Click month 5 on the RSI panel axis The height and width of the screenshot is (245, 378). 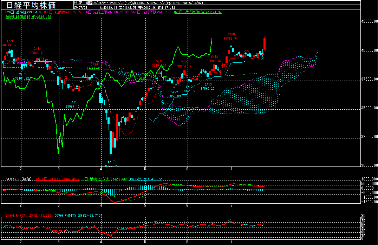[x=145, y=242]
